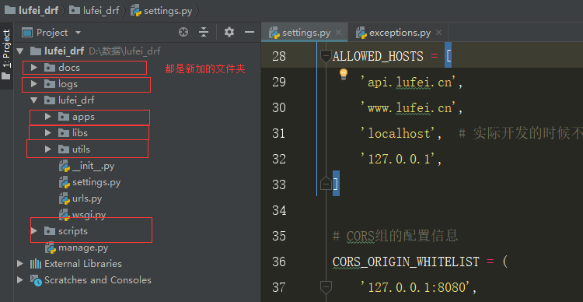The image size is (583, 302).
Task: Select settings.py file in project tree
Action: click(96, 182)
